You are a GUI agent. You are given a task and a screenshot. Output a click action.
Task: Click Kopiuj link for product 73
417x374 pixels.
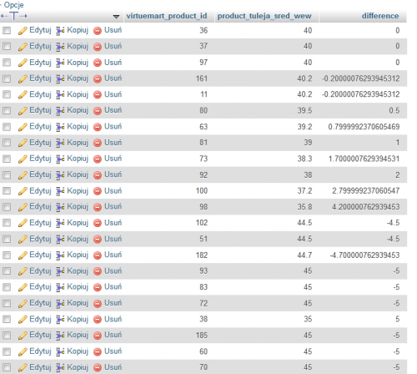78,159
